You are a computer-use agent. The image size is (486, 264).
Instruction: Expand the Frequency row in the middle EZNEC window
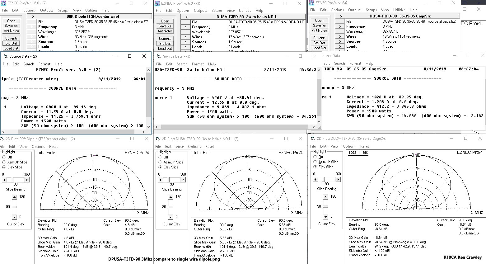[185, 27]
